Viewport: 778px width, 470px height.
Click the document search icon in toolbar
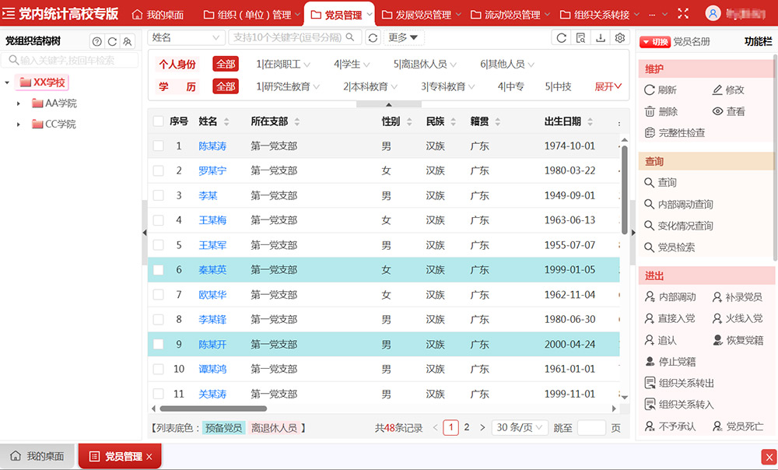click(580, 37)
